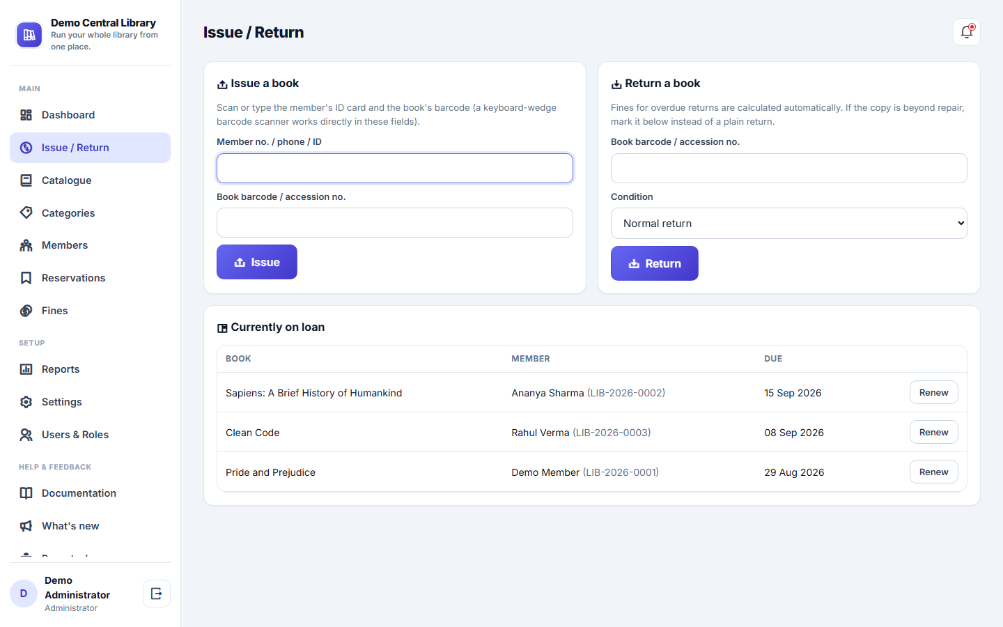Open the Condition dropdown showing Normal return
Screen dimensions: 1003x627
(x=788, y=224)
